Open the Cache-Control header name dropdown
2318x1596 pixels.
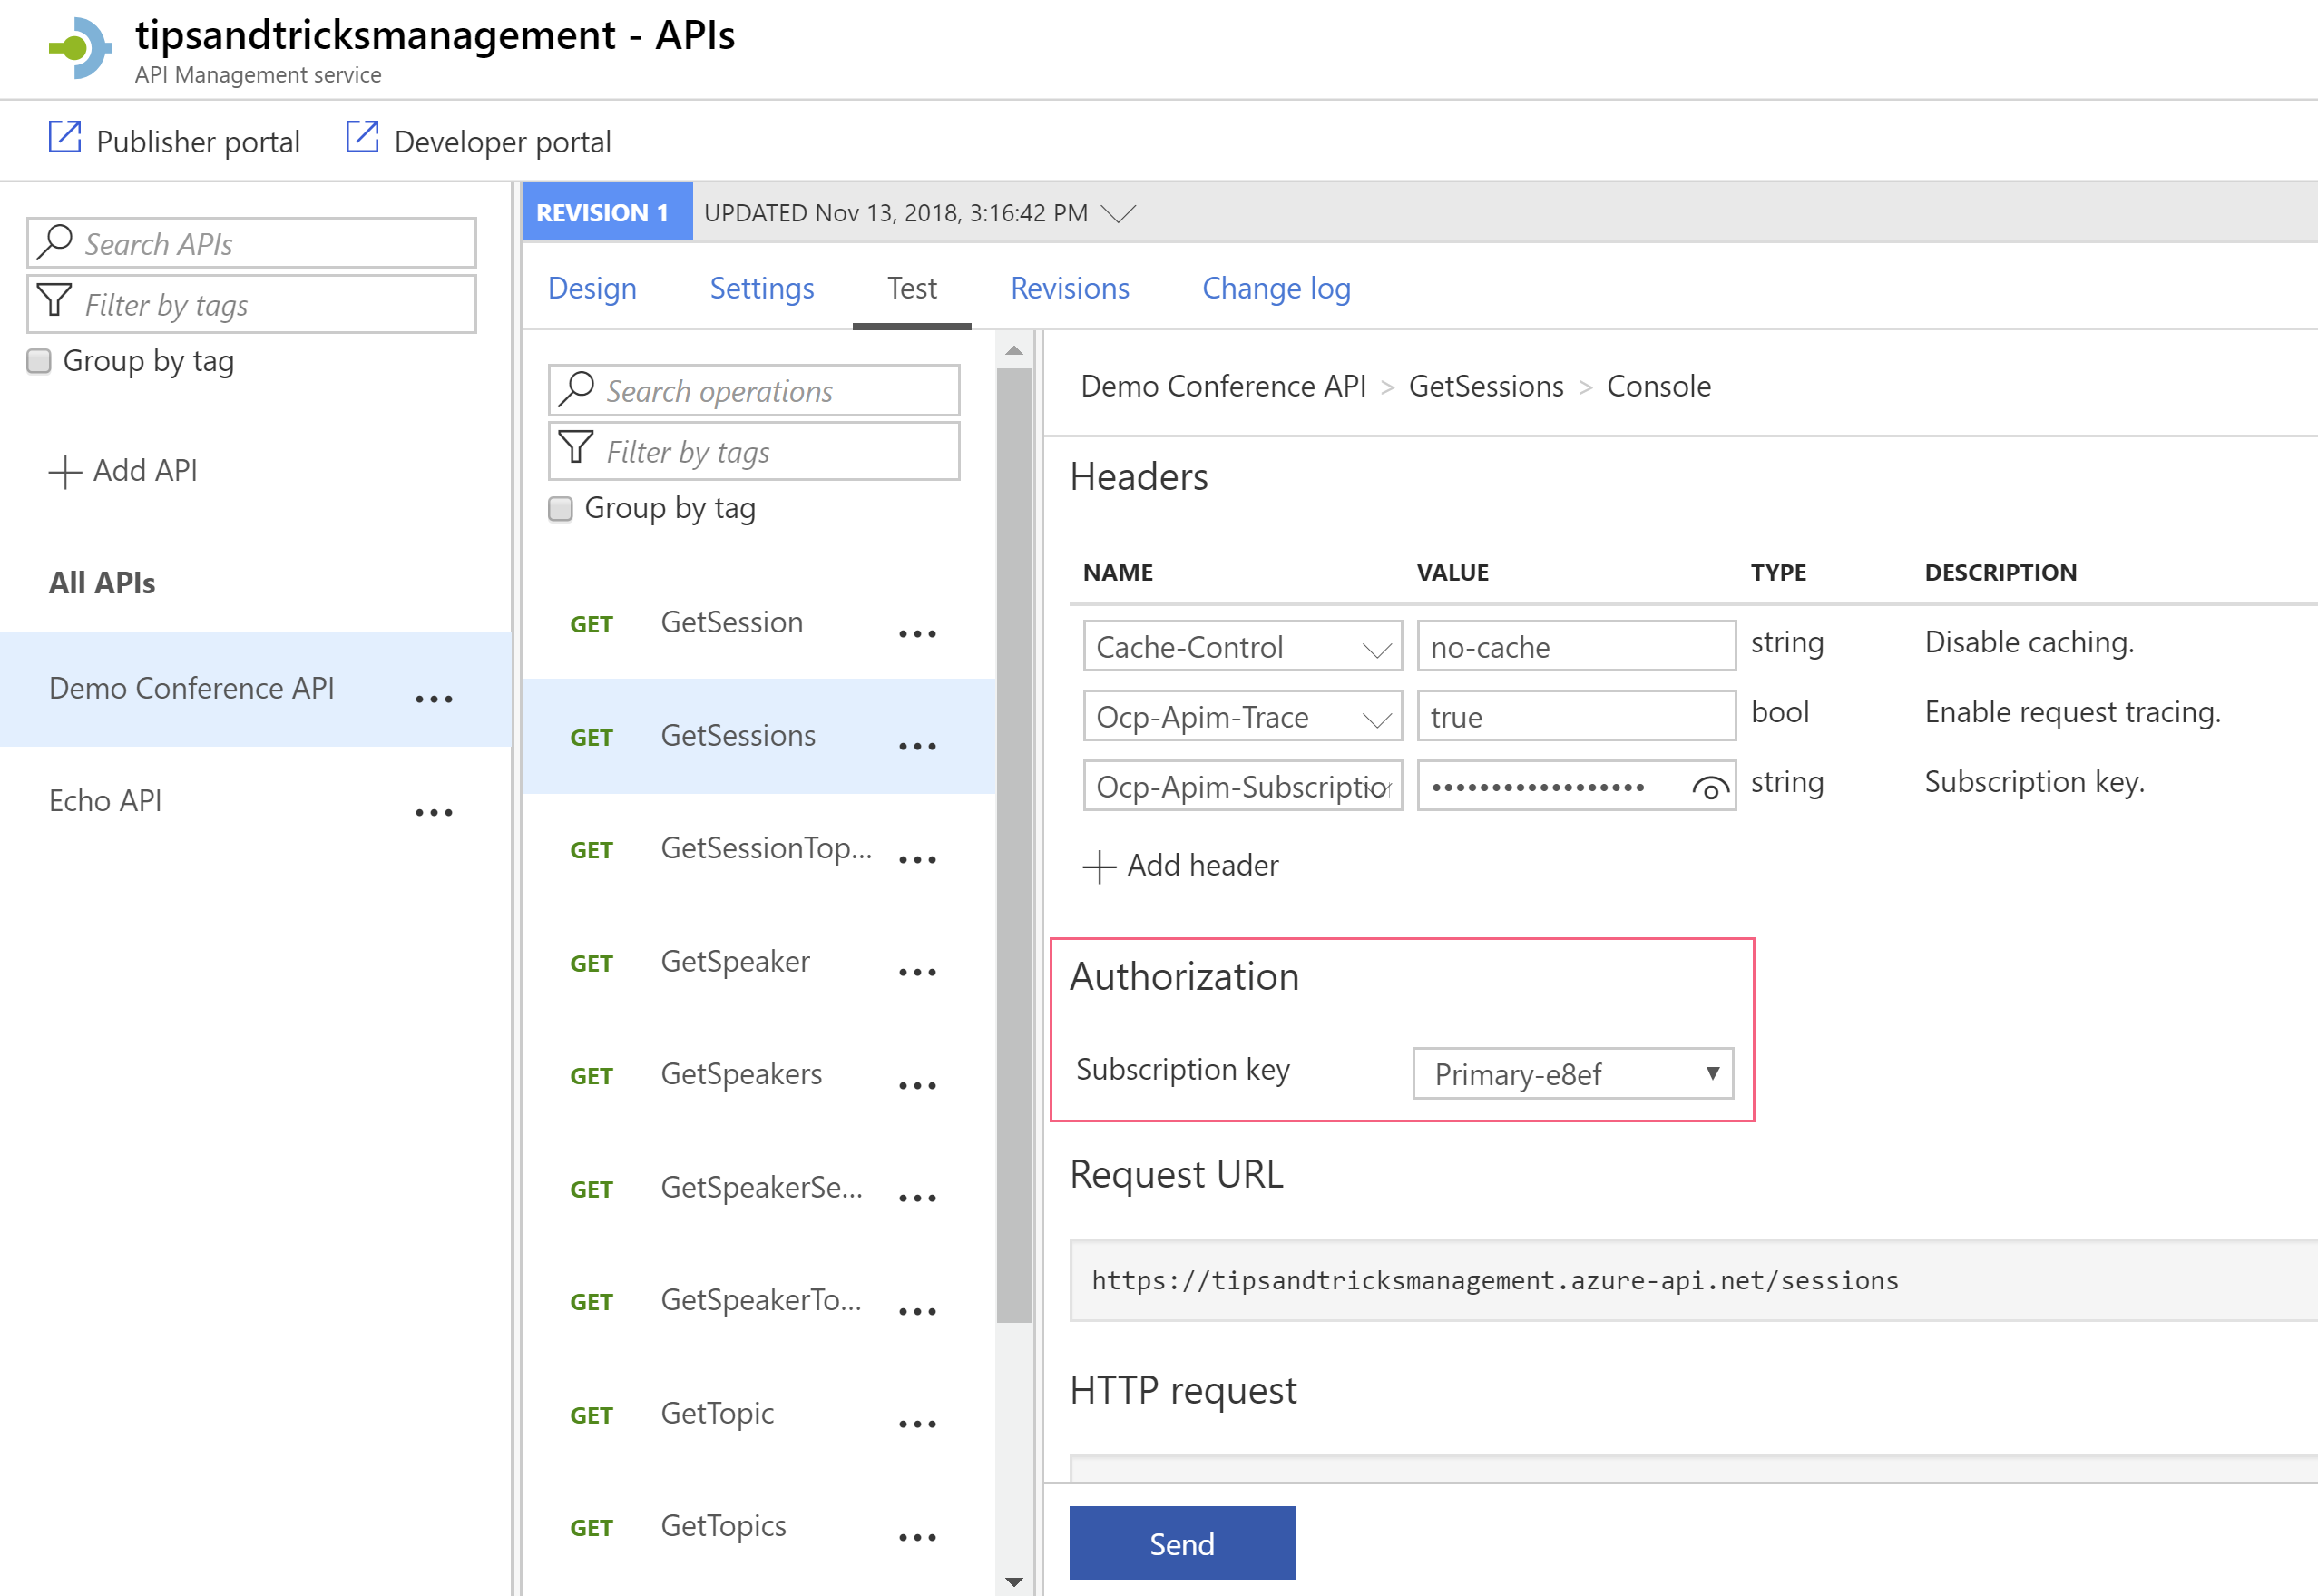(x=1242, y=646)
